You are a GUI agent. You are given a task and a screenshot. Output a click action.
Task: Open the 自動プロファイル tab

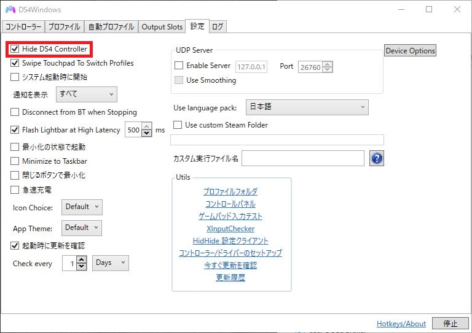coord(111,27)
